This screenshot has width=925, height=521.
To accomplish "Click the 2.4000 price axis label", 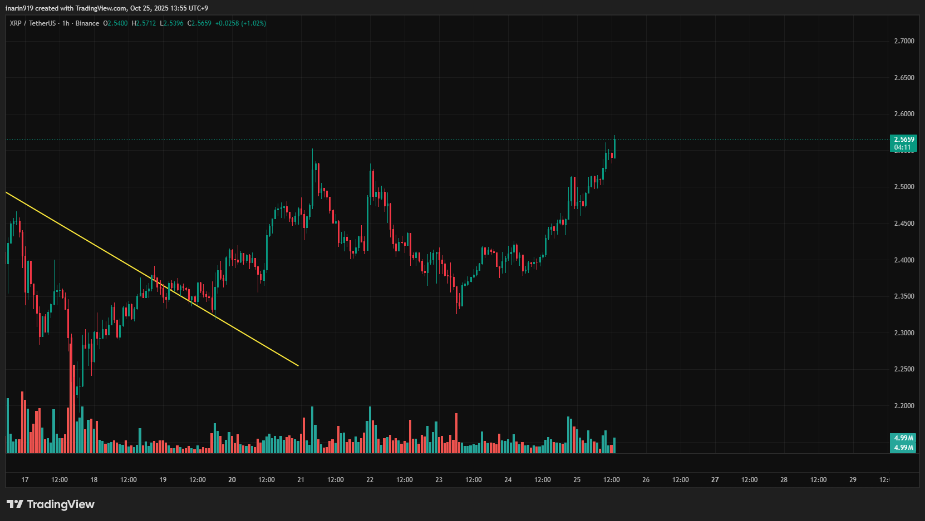I will pos(904,260).
